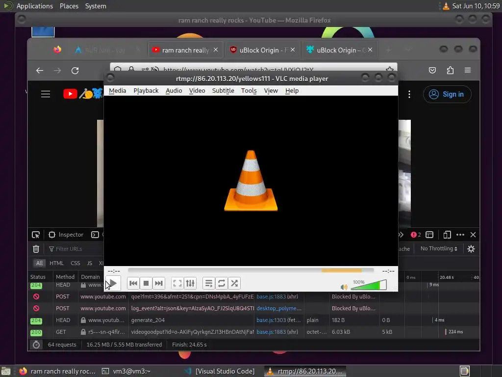Open the desktop_polyme... initiator link
This screenshot has height=377, width=502.
279,308
